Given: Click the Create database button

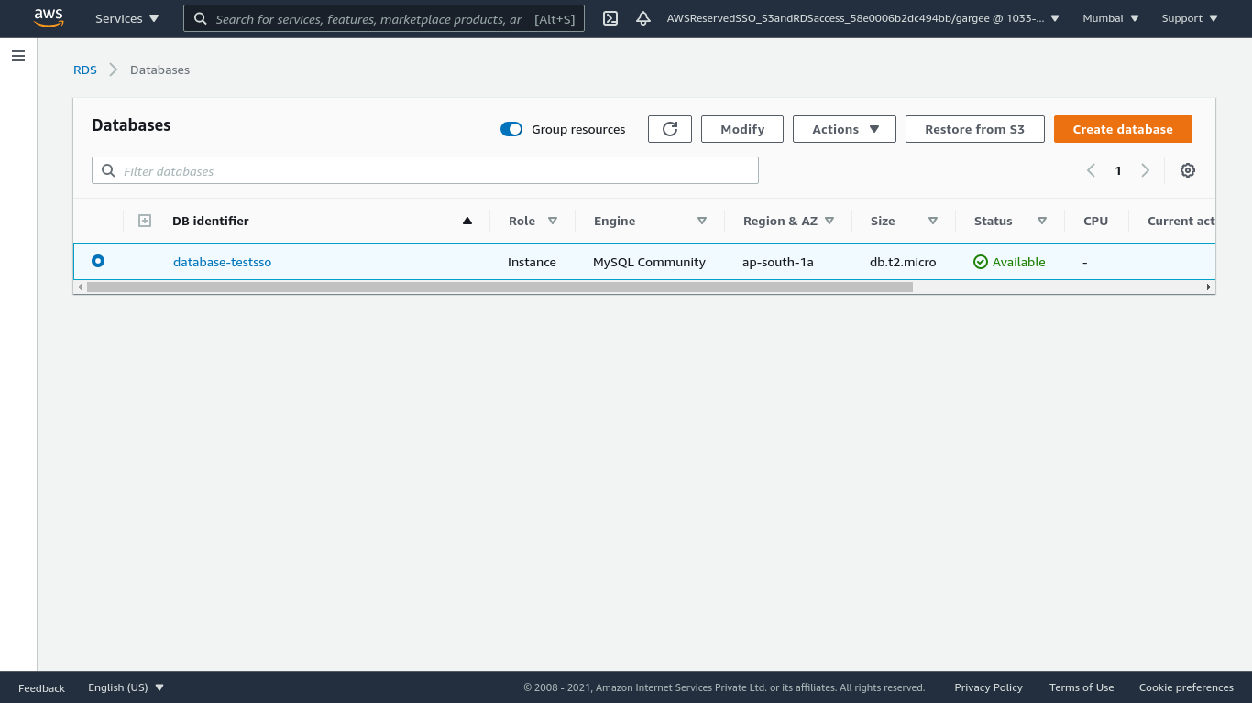Looking at the screenshot, I should [1123, 129].
